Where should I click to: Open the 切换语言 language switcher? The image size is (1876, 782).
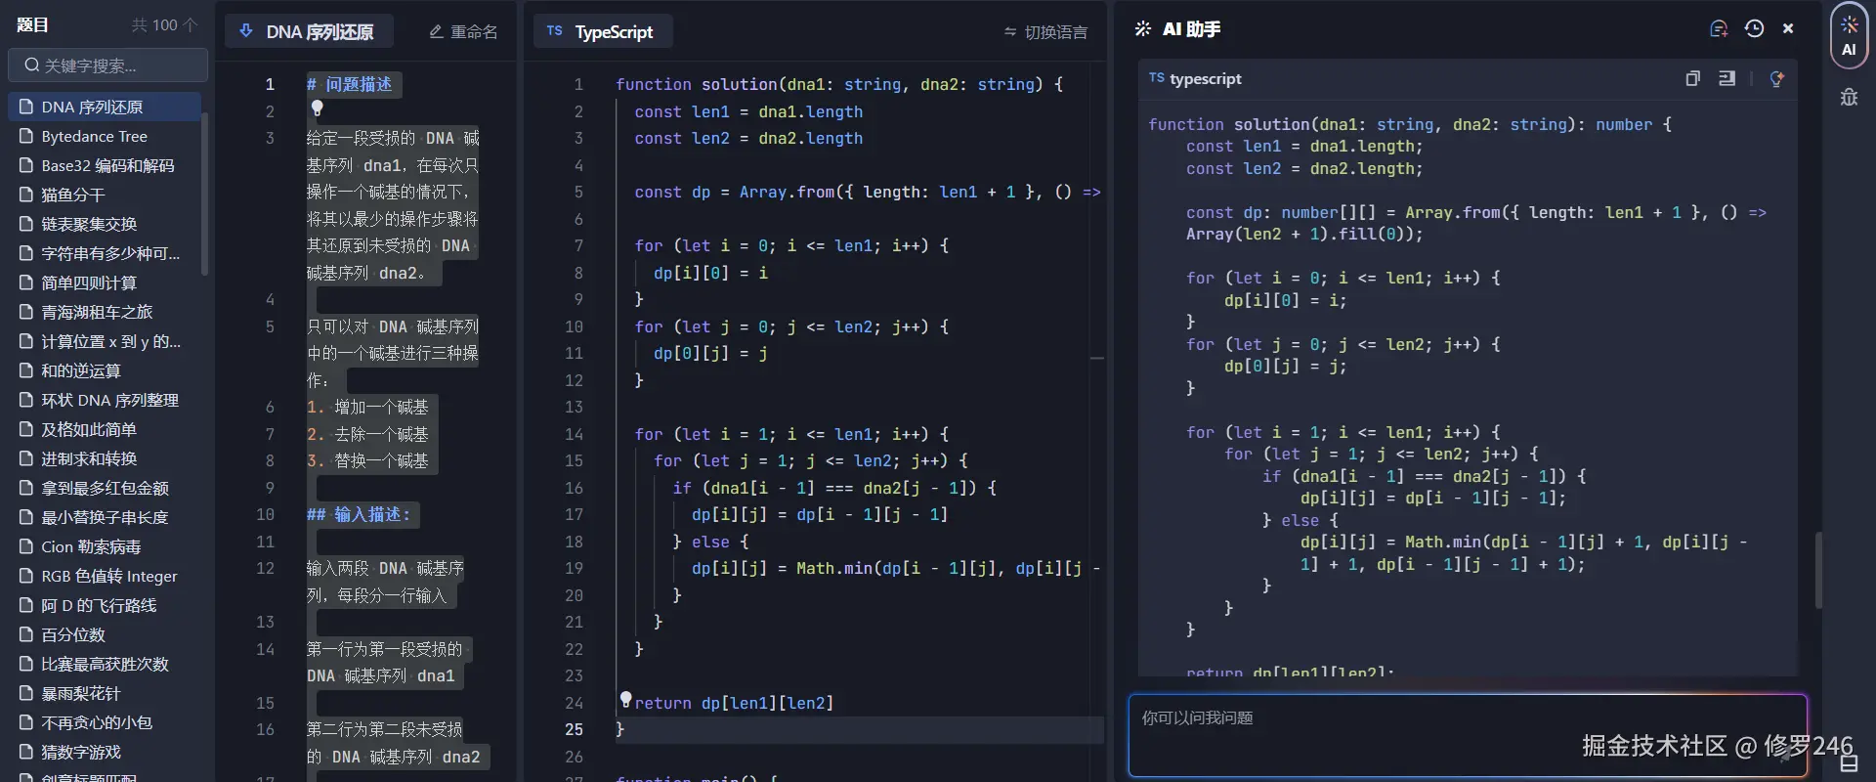pos(1045,32)
